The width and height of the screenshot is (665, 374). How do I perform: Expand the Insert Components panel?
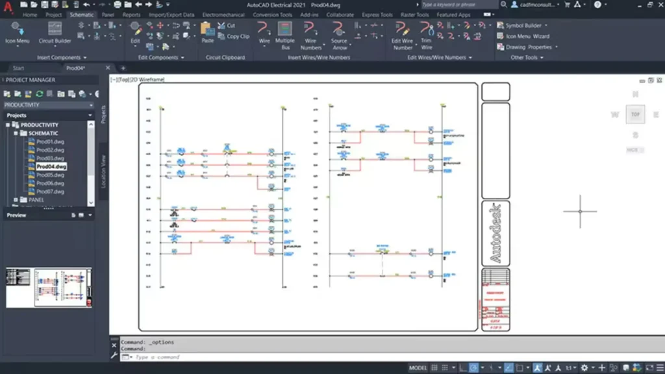tap(84, 56)
